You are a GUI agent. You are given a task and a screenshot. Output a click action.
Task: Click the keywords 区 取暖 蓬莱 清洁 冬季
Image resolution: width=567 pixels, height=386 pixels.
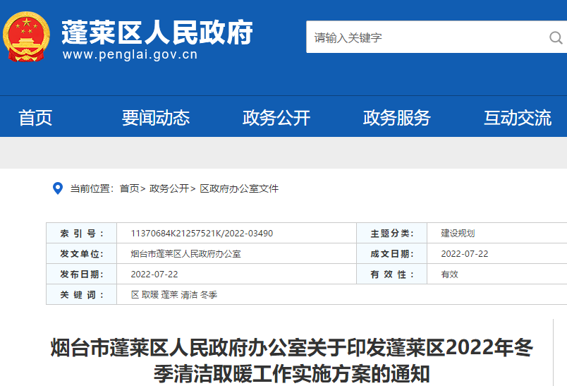tap(174, 295)
